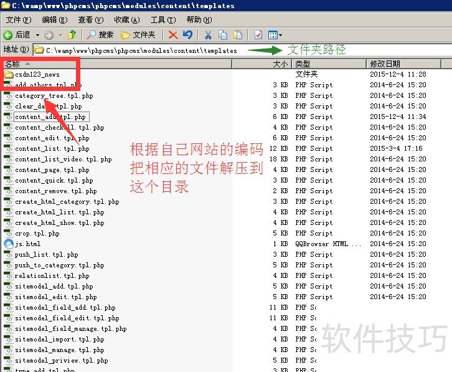Select file create_html_list.tpl.php
This screenshot has width=452, height=372.
(60, 212)
